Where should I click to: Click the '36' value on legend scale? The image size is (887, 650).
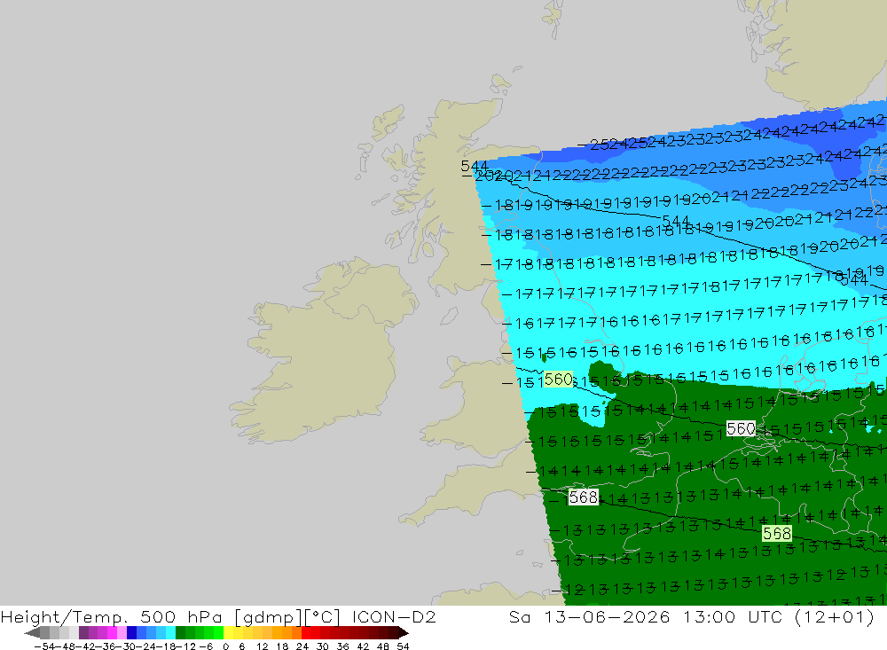tap(342, 646)
